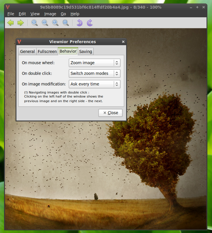Go to previous image with left arrow
The image size is (212, 233).
(10, 23)
